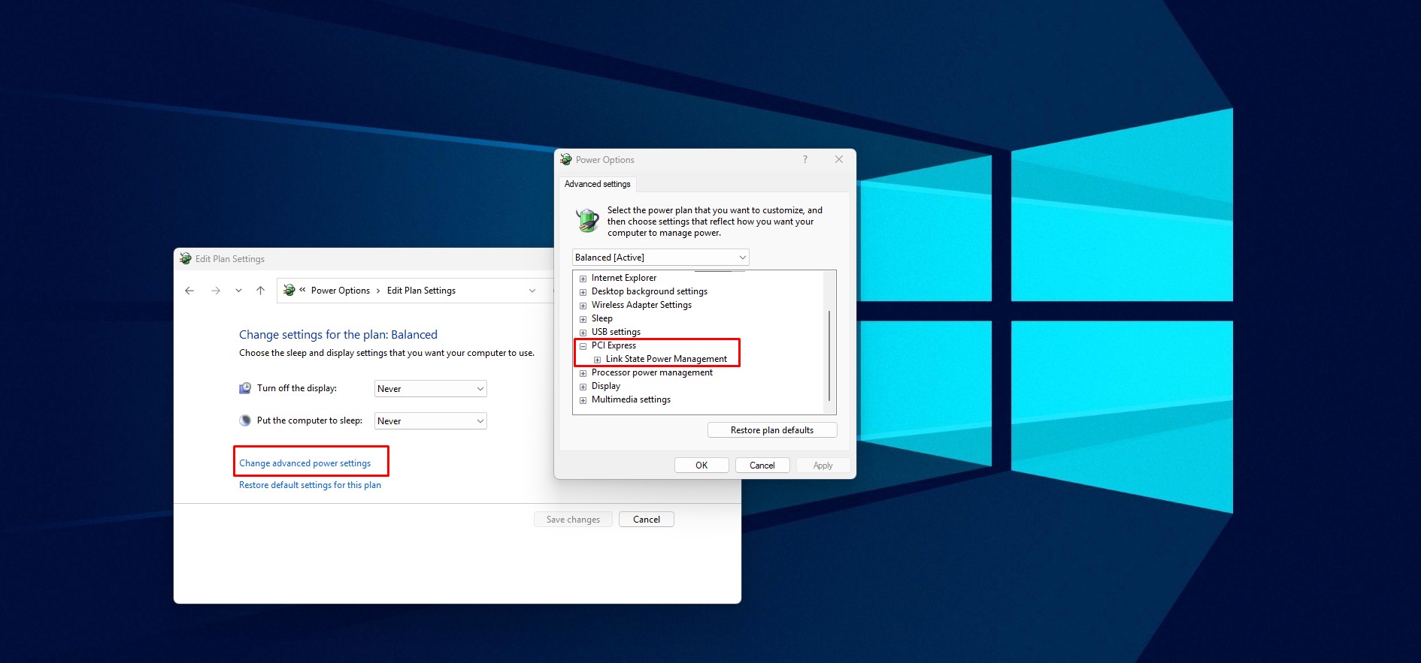Open the Turn off the display dropdown
Screen dimensions: 1421x663
tap(430, 389)
